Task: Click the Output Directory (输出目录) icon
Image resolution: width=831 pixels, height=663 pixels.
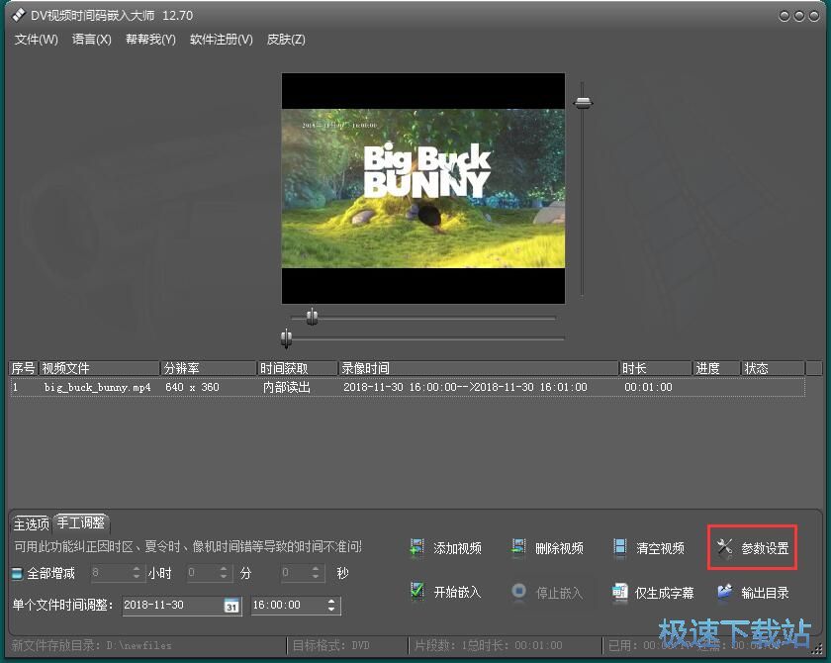Action: pyautogui.click(x=724, y=591)
